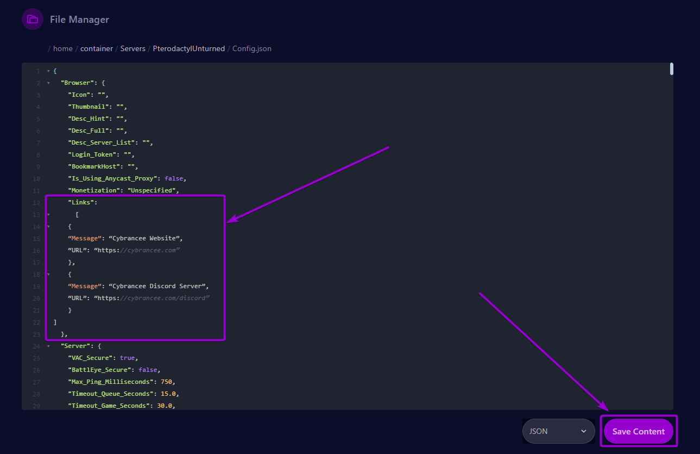The height and width of the screenshot is (454, 700).
Task: Click the File Manager folder icon
Action: click(33, 20)
